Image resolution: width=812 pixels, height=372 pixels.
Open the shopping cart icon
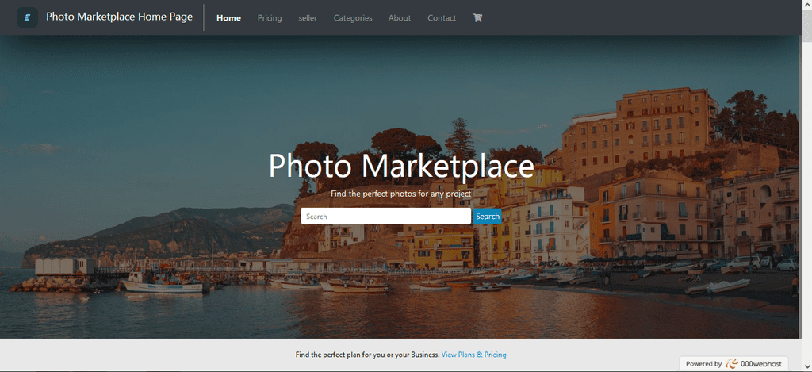pyautogui.click(x=477, y=17)
